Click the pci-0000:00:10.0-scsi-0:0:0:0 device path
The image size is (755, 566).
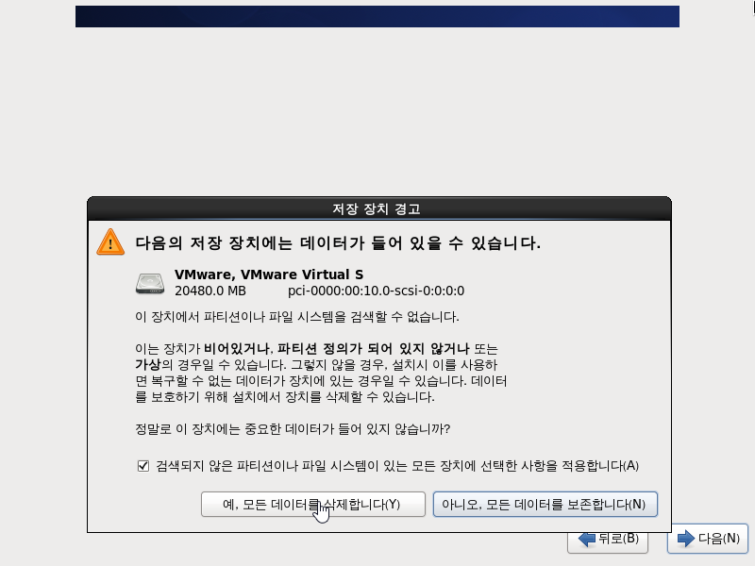376,291
